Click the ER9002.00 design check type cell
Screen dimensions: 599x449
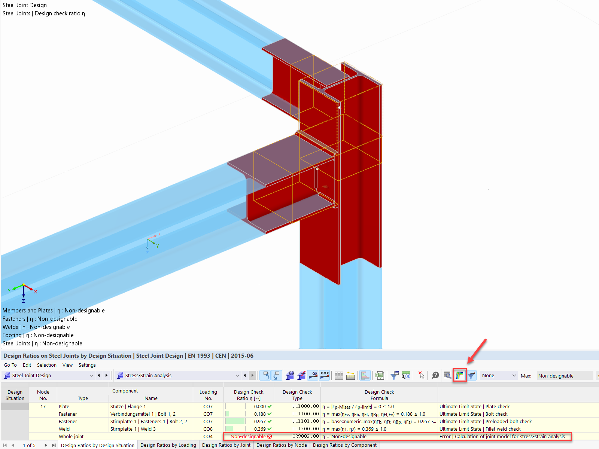(297, 436)
